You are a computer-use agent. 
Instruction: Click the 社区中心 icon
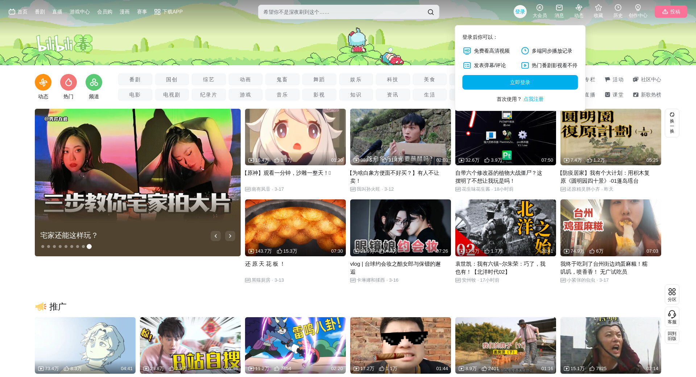click(635, 79)
